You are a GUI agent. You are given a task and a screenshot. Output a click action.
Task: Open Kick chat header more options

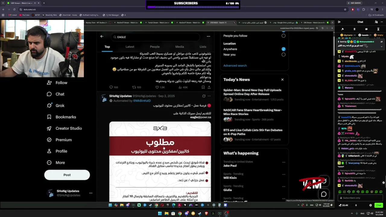point(382,22)
